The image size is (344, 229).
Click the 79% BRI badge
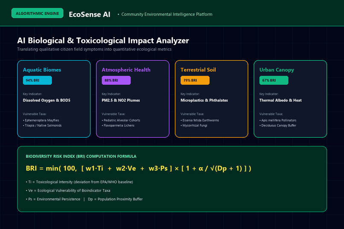coord(195,80)
